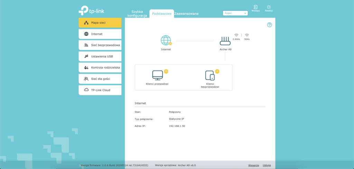Go to Kontrola rodzicielska section
Screen dimensions: 354x169
100,68
